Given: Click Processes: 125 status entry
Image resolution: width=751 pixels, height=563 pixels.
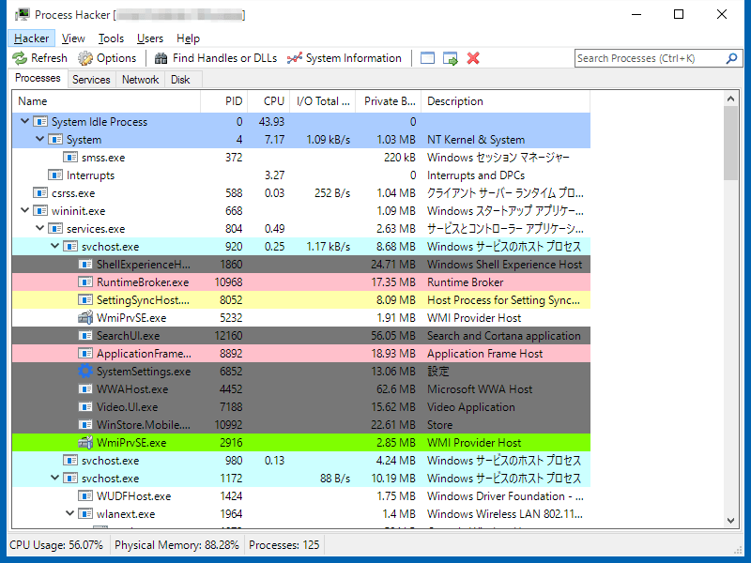Looking at the screenshot, I should 284,545.
